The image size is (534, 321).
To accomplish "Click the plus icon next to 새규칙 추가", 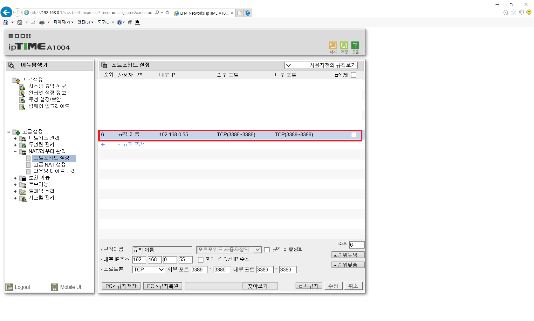I will [x=103, y=144].
